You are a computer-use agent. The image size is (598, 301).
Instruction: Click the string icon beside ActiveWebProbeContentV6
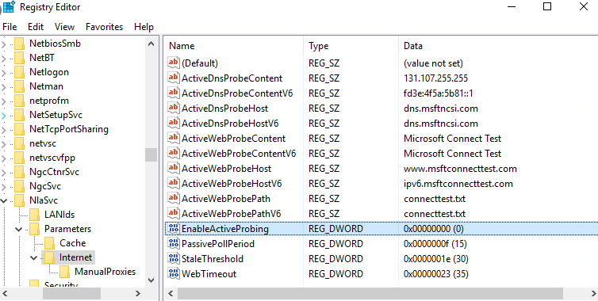[x=174, y=153]
